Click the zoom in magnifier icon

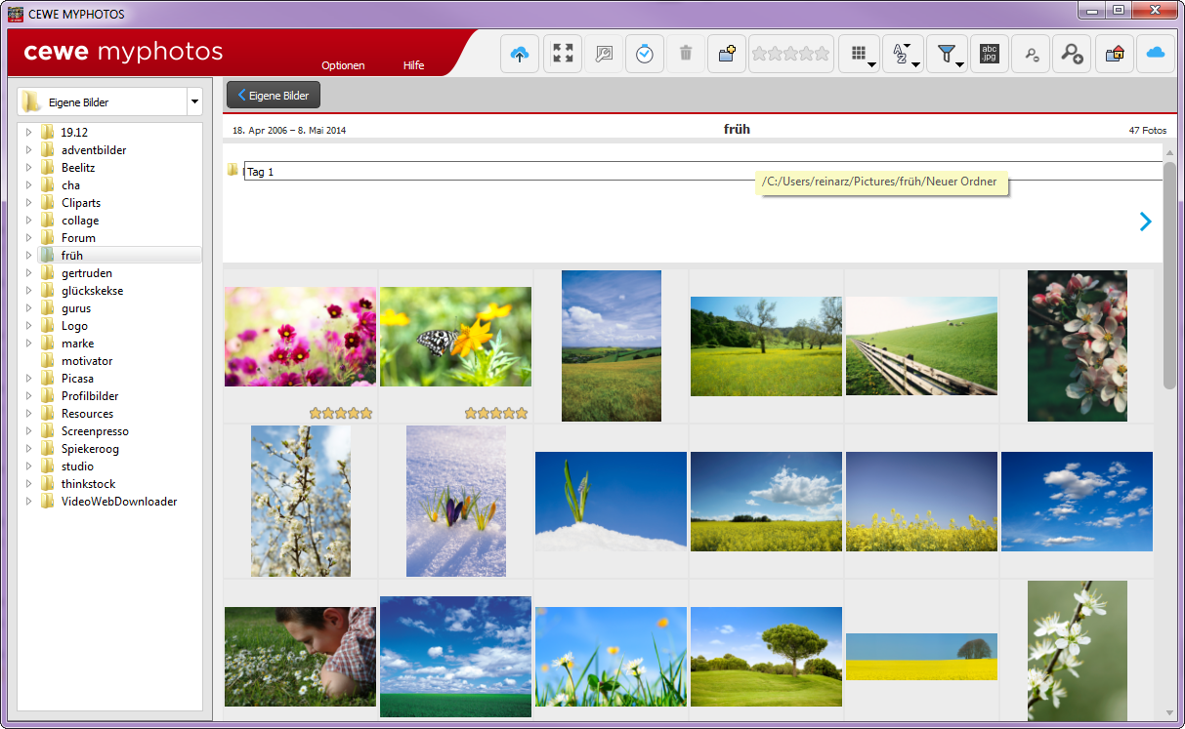(x=1072, y=55)
